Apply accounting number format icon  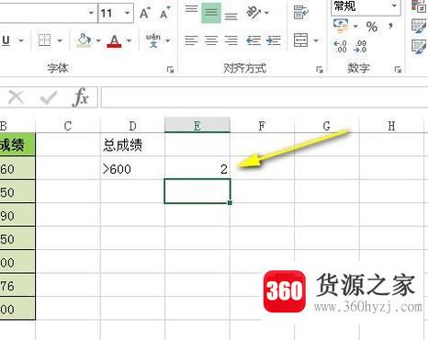[x=341, y=26]
